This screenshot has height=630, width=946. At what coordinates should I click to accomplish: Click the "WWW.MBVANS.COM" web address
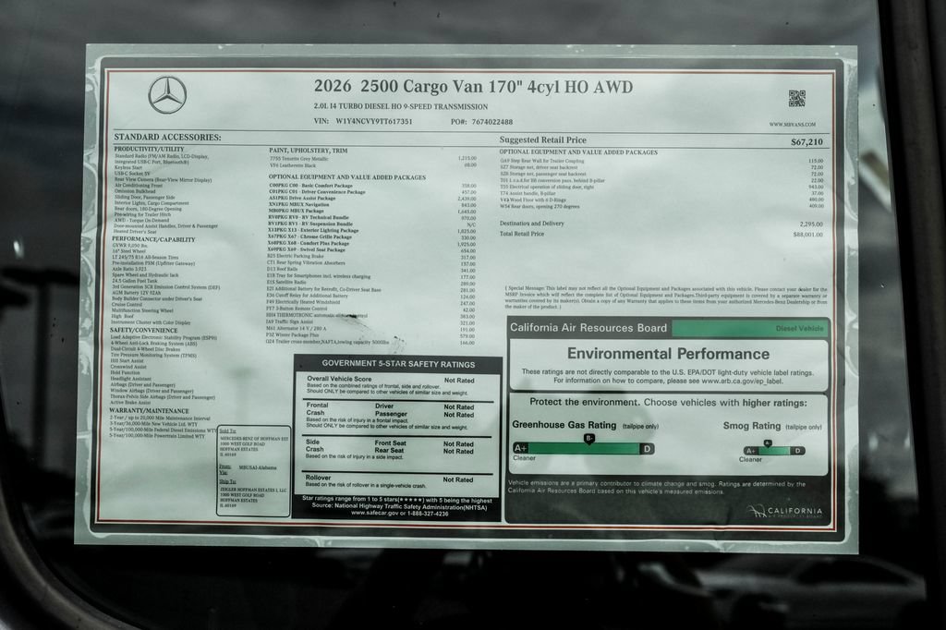point(792,125)
